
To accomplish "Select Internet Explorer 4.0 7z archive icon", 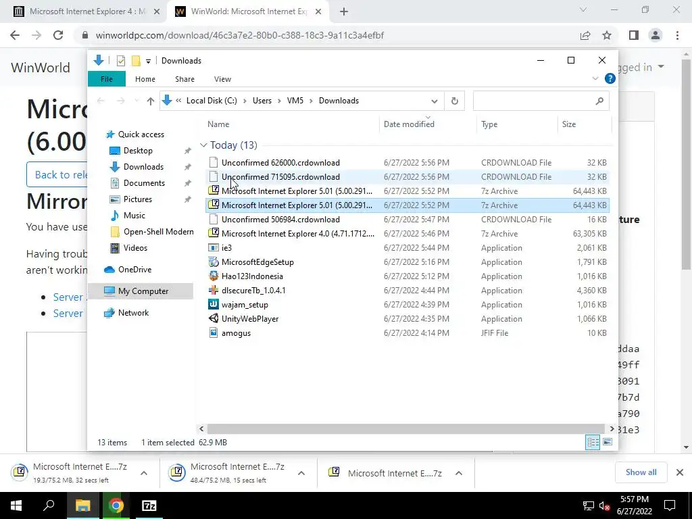I will point(214,233).
